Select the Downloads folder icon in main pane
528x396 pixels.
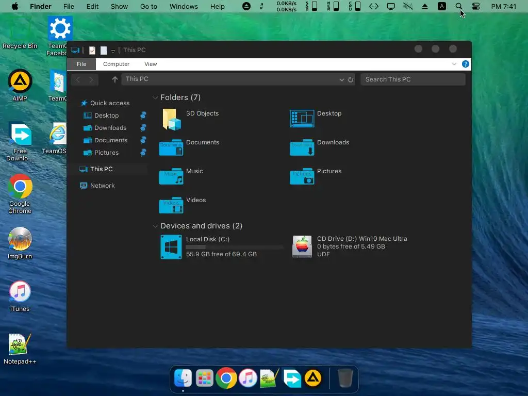click(302, 147)
